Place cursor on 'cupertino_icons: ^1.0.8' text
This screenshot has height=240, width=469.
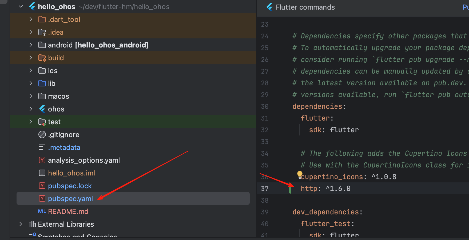(x=348, y=177)
